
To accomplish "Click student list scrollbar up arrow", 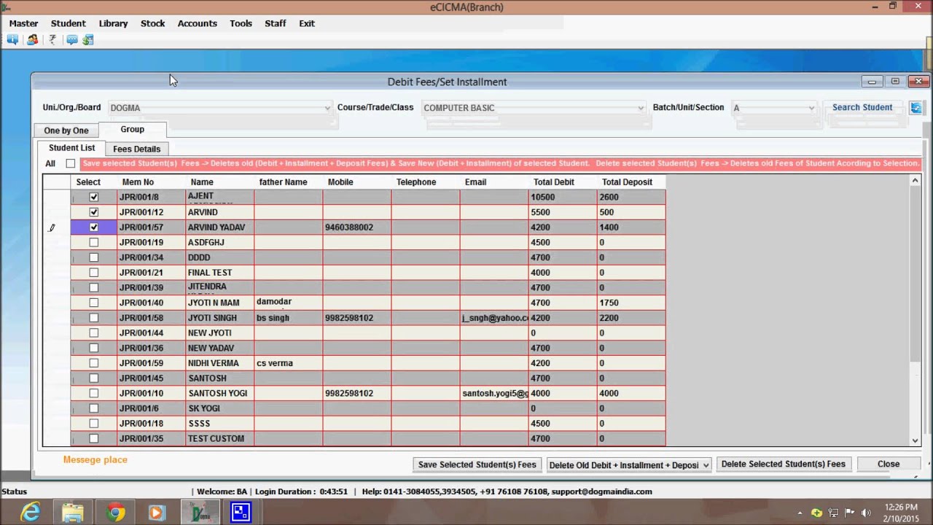I will tap(916, 181).
